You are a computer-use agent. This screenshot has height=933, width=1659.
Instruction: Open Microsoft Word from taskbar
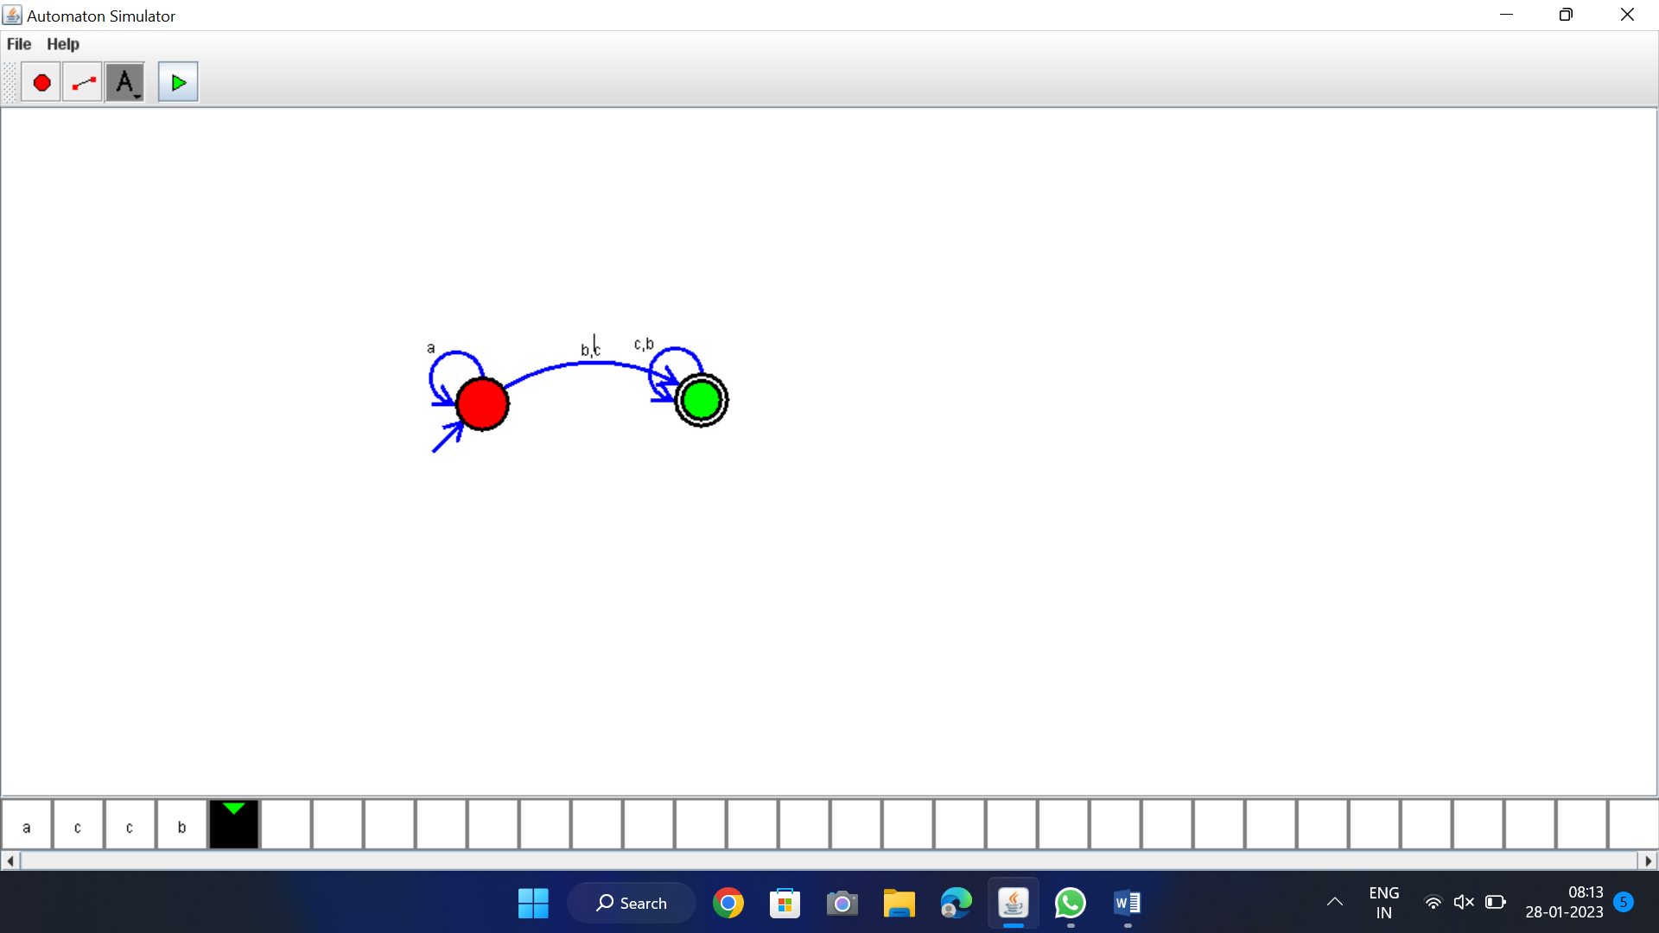[x=1127, y=903]
